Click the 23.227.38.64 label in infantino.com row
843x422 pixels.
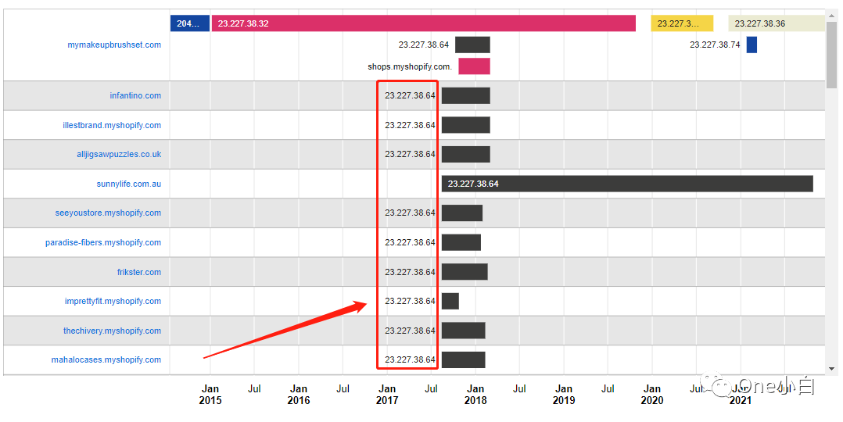(411, 95)
